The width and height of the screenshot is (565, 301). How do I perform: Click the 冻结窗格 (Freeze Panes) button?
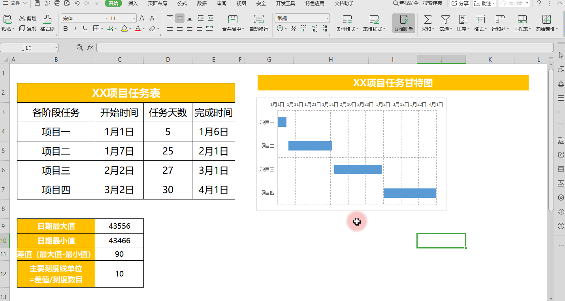[x=547, y=23]
